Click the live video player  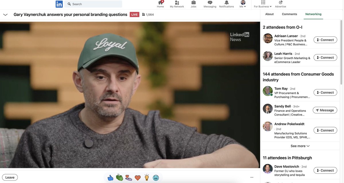pyautogui.click(x=130, y=95)
